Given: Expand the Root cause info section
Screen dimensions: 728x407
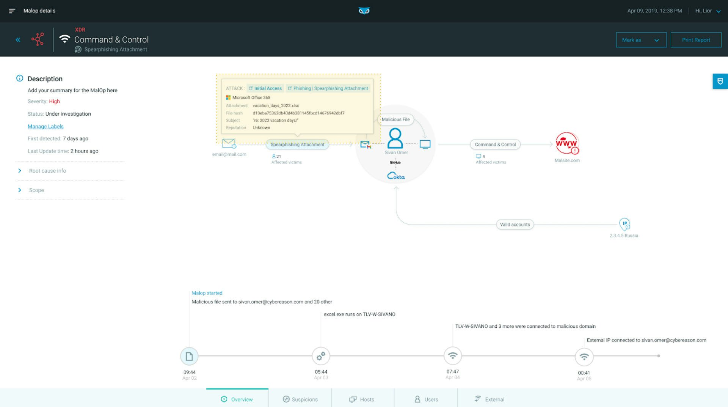Looking at the screenshot, I should 47,171.
